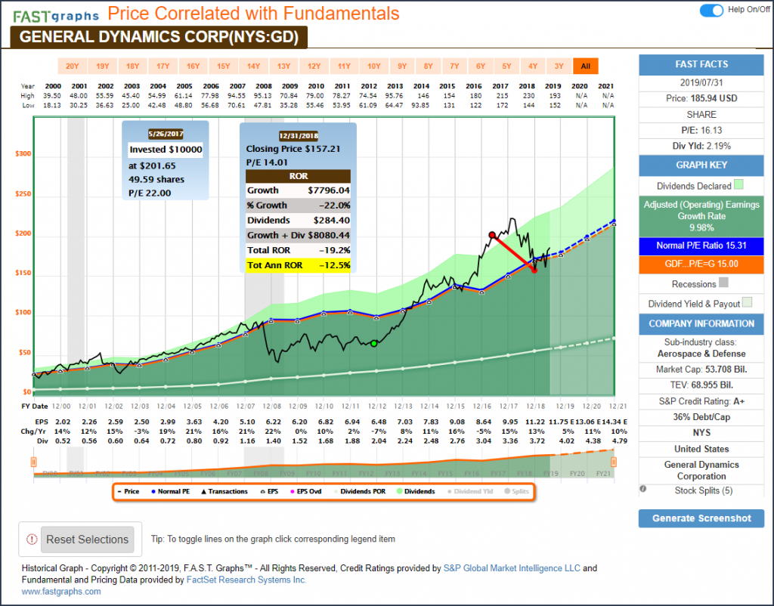Click the Recessions gray key square
The image size is (774, 606).
point(723,284)
